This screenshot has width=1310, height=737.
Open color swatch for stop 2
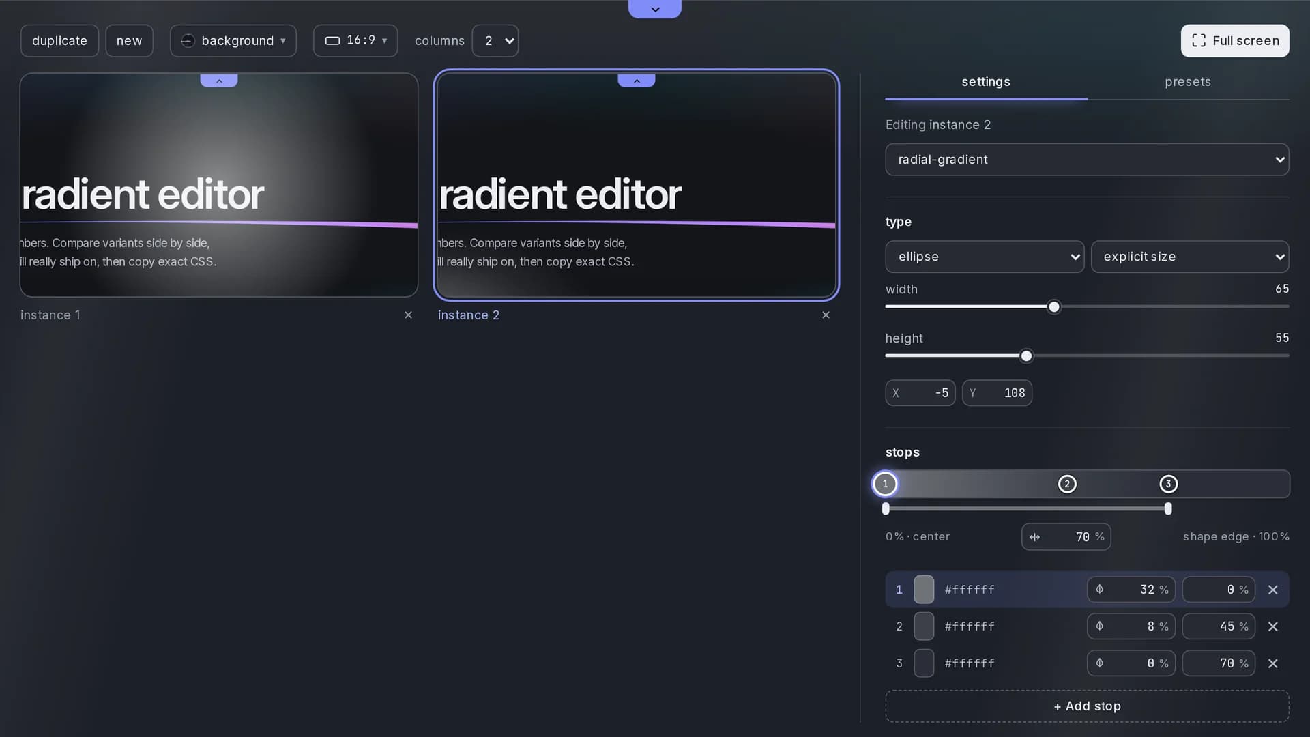[x=924, y=626]
